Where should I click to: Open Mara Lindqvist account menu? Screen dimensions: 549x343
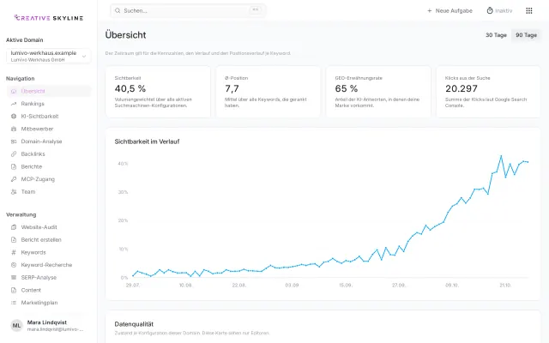pyautogui.click(x=49, y=326)
